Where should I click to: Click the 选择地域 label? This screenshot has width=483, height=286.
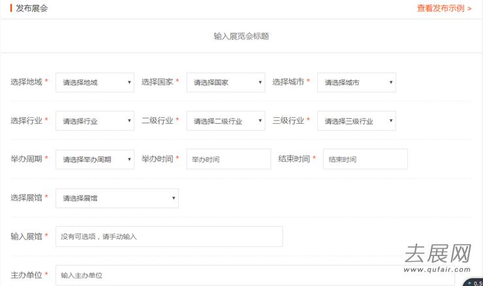26,82
